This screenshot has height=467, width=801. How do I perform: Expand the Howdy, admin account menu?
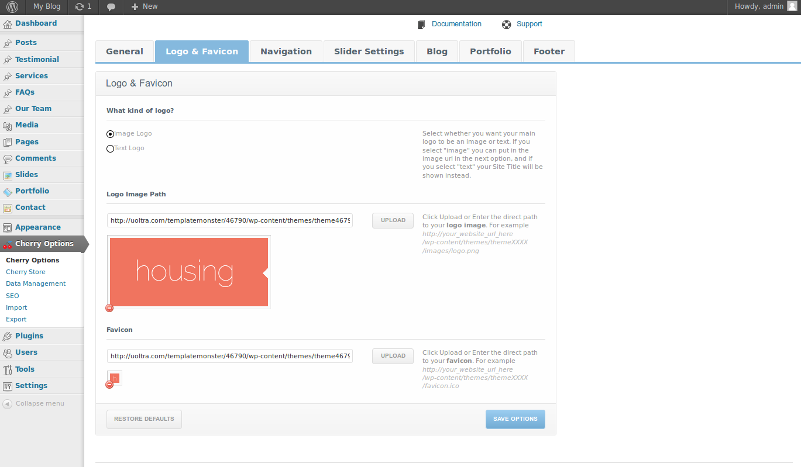(760, 7)
